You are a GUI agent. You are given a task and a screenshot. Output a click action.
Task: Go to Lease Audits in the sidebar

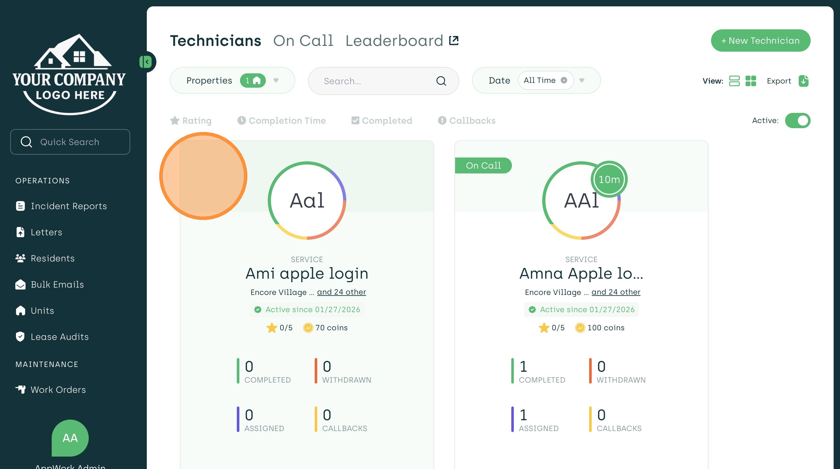point(59,337)
